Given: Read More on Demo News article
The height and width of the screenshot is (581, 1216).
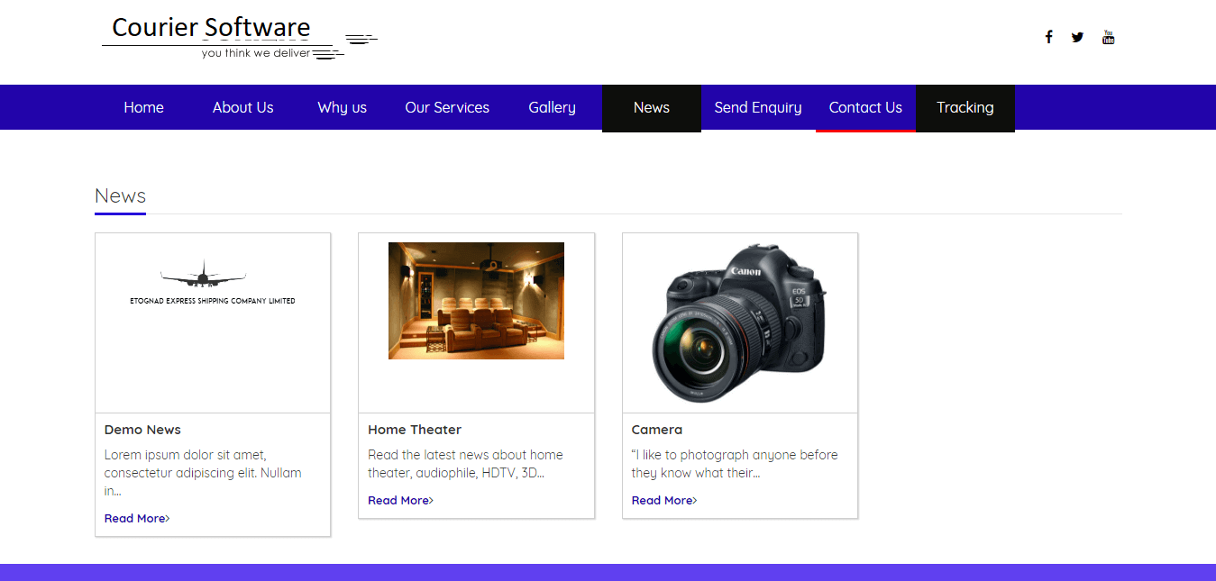Looking at the screenshot, I should [136, 518].
